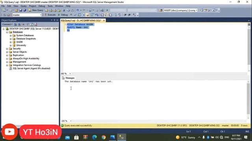The height and width of the screenshot is (141, 252).
Task: Open the Messages results tab
Action: [x=68, y=78]
